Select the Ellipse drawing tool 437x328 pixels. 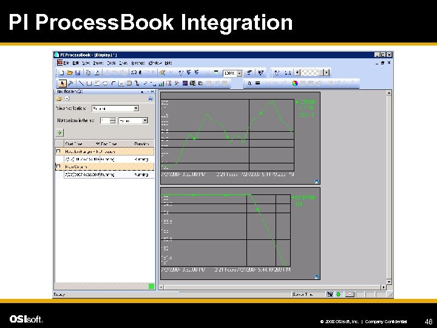(x=105, y=83)
